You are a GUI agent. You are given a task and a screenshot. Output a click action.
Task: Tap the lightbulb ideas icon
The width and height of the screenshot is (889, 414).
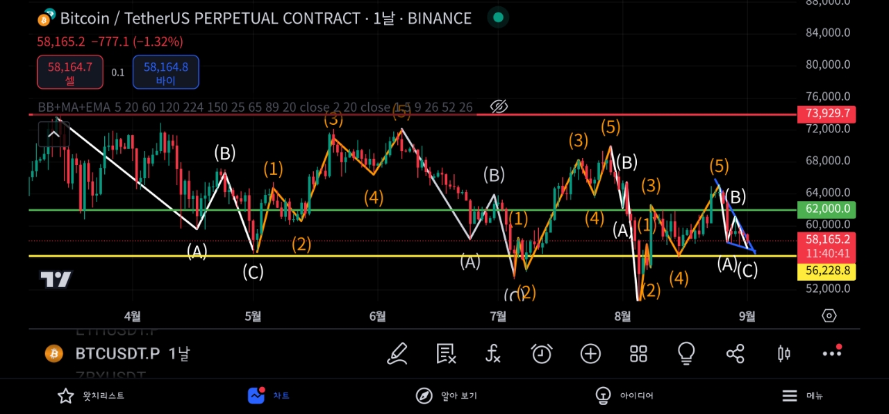686,354
